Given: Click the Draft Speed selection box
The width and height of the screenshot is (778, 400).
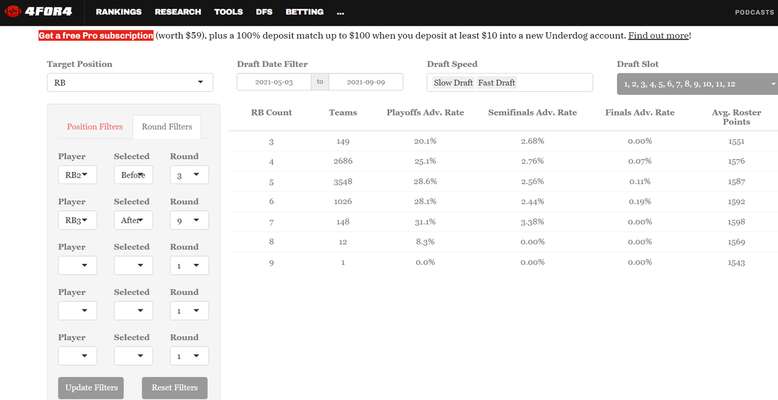Looking at the screenshot, I should 509,83.
